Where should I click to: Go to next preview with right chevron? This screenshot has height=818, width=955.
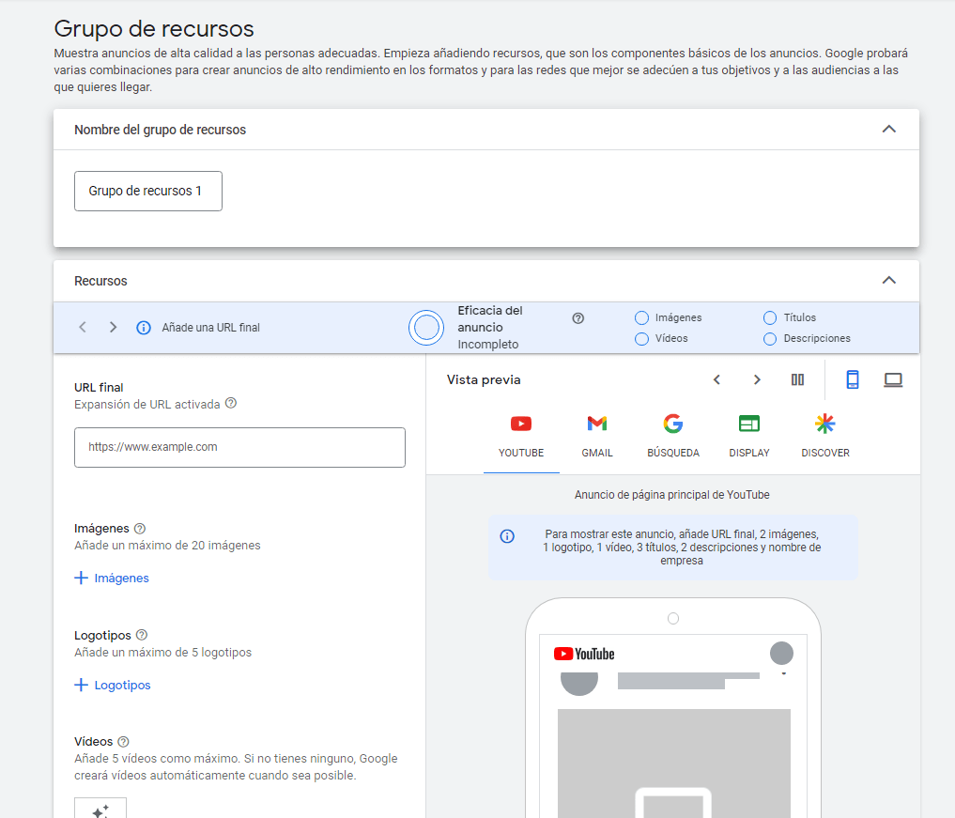click(757, 379)
